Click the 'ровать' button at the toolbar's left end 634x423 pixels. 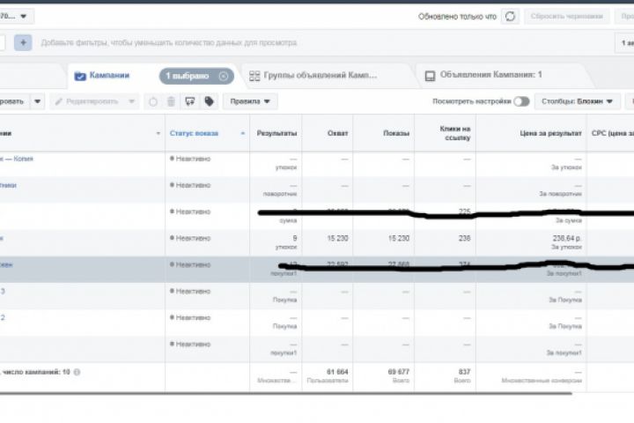click(x=15, y=101)
